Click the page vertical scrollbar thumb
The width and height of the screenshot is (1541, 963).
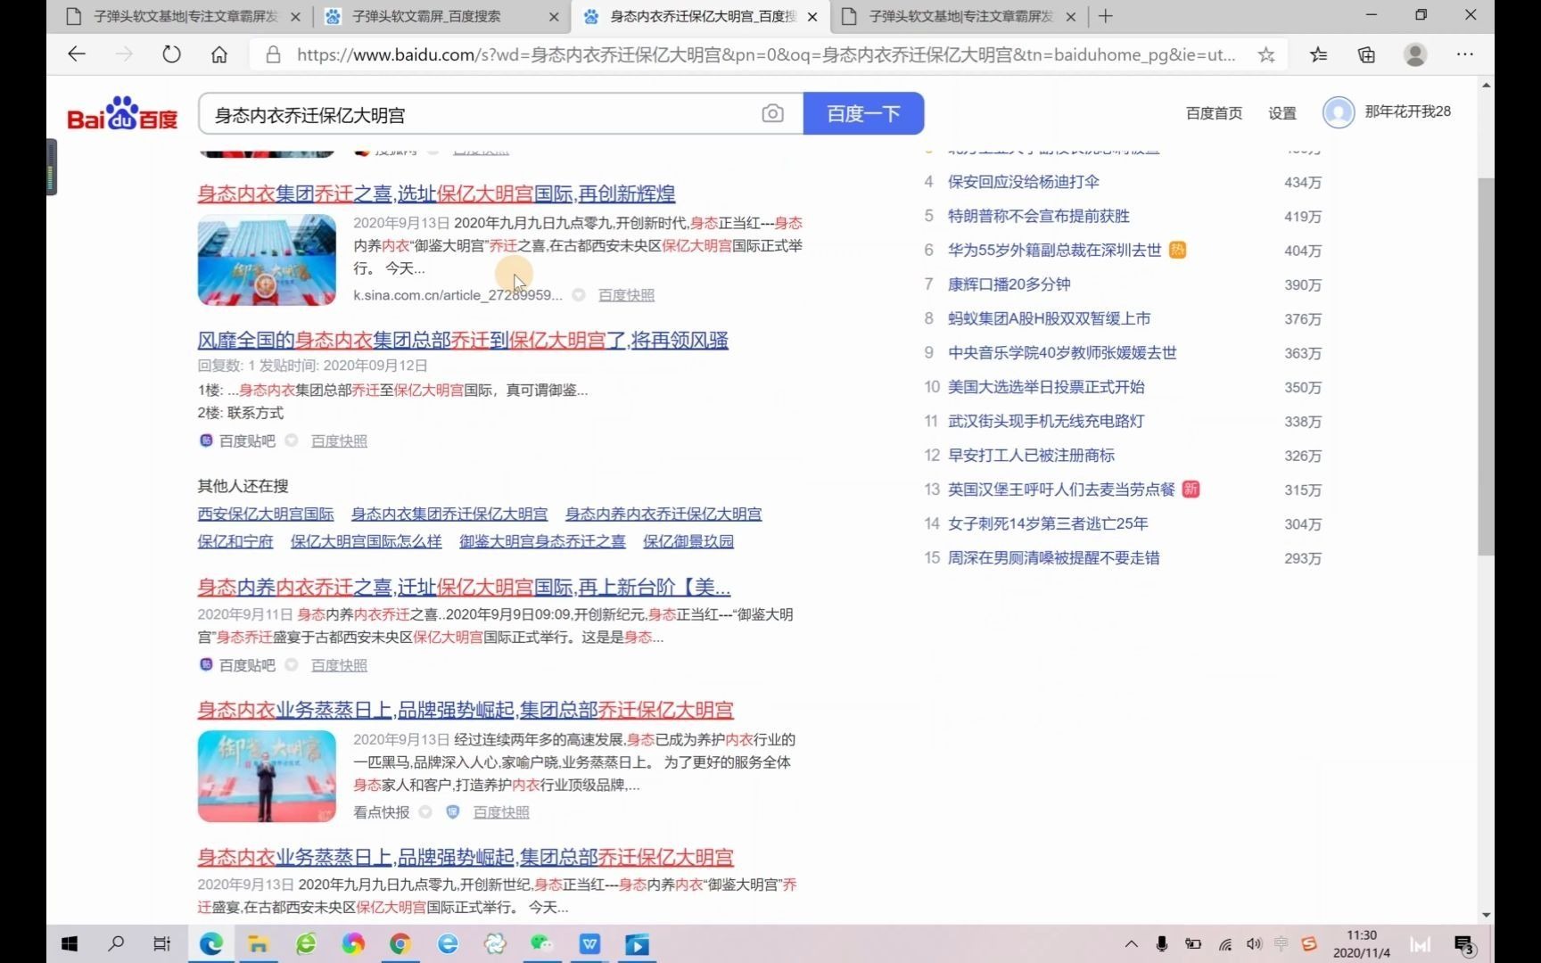click(1486, 366)
